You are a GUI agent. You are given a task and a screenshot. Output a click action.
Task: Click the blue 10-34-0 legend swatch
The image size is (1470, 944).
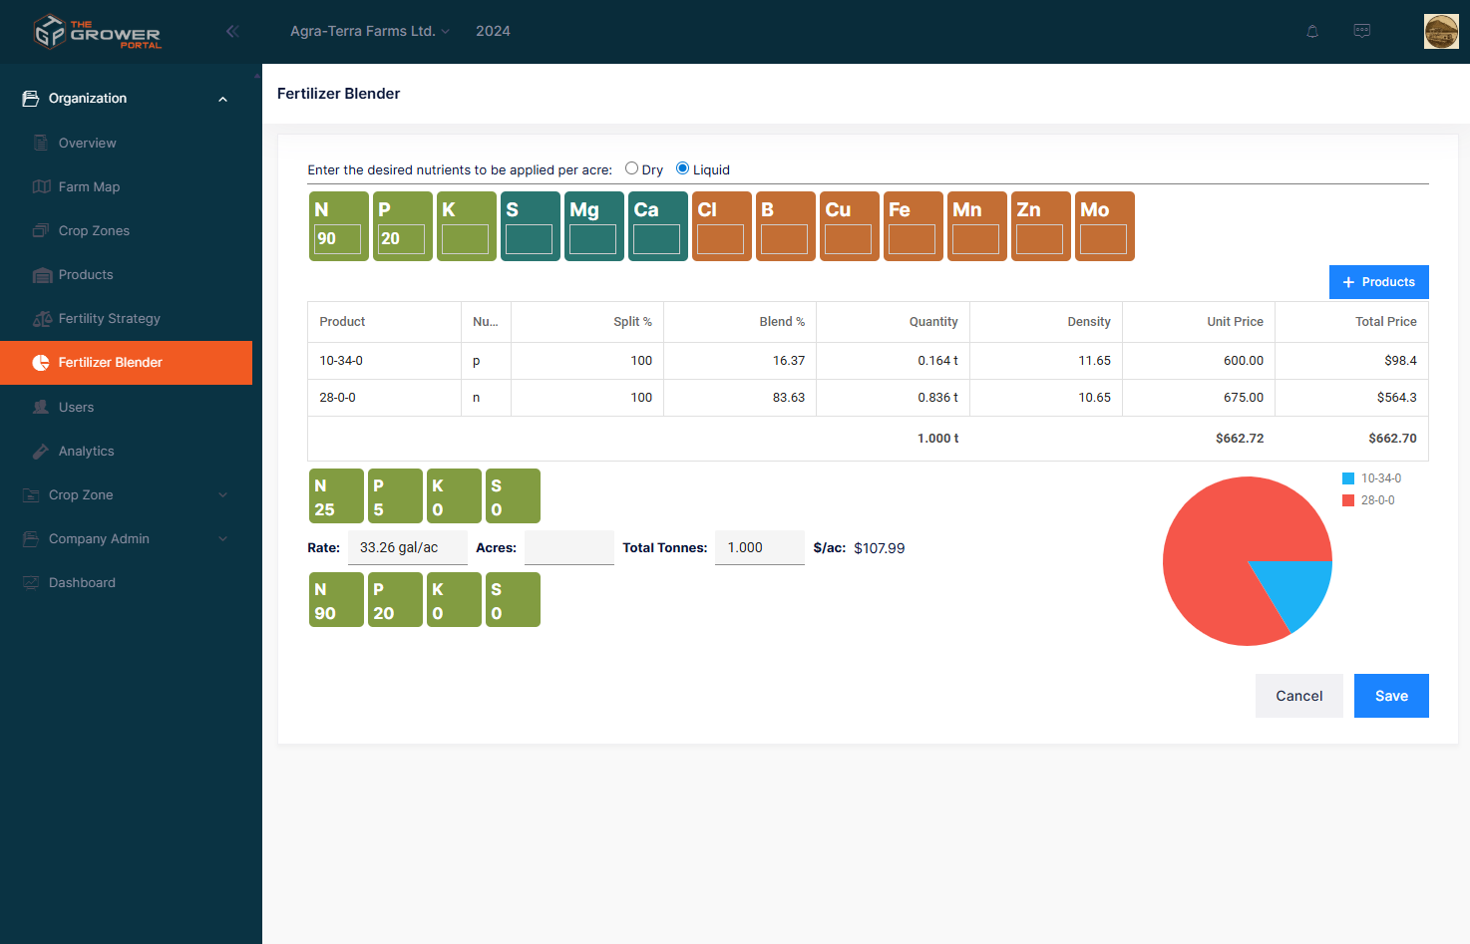click(1348, 478)
